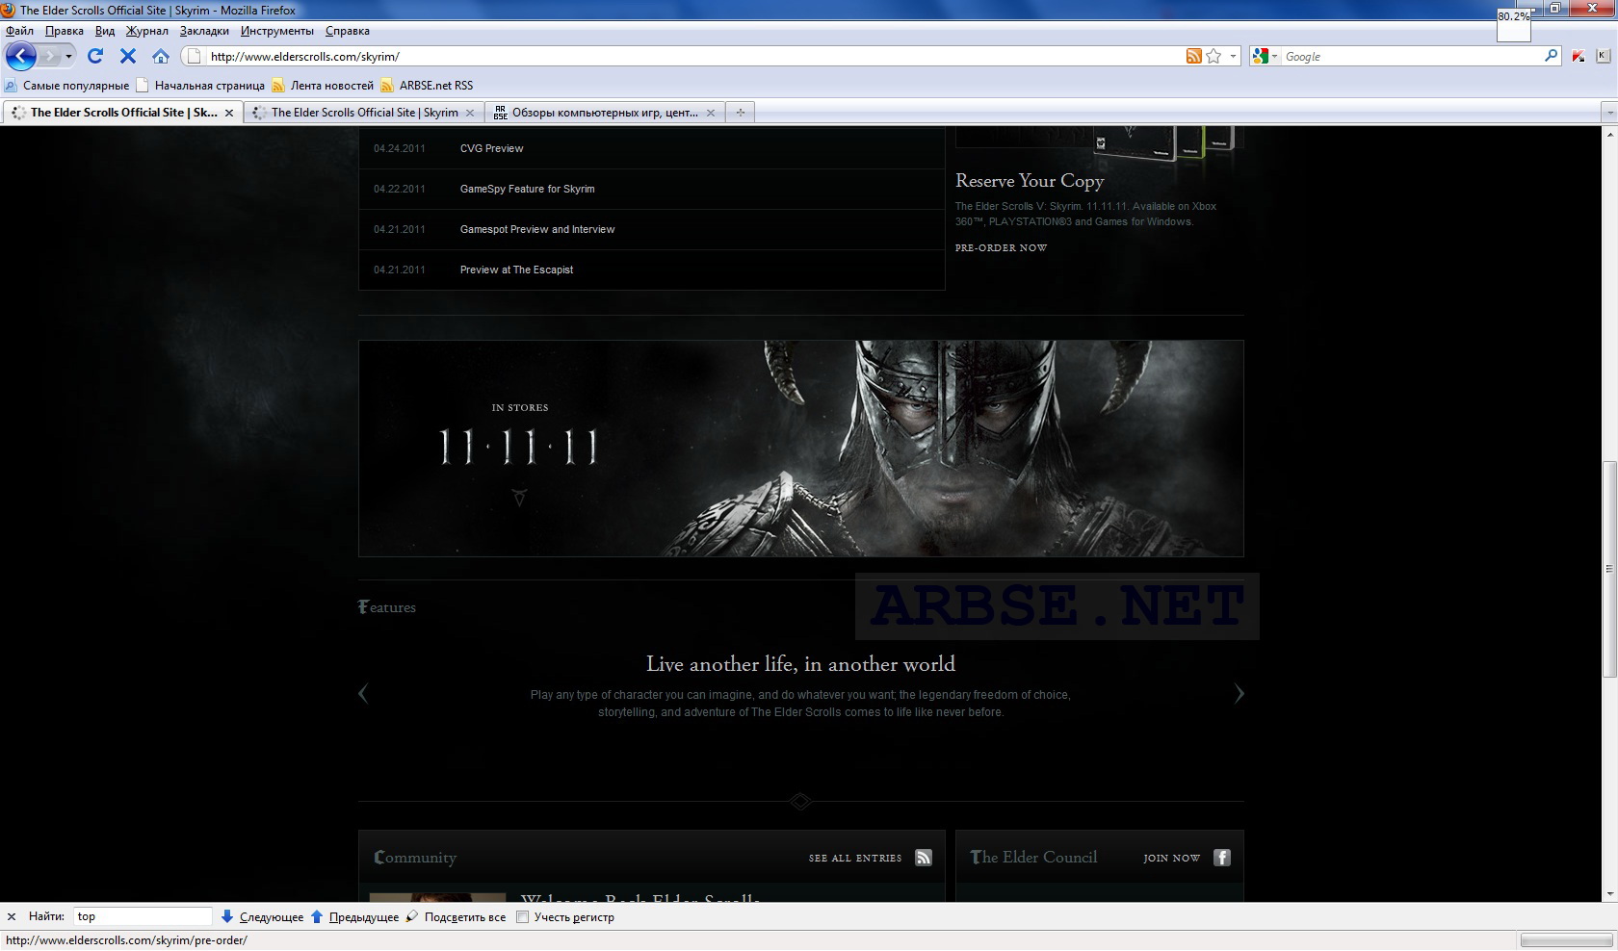
Task: Close the find bar with its X button
Action: pos(12,916)
